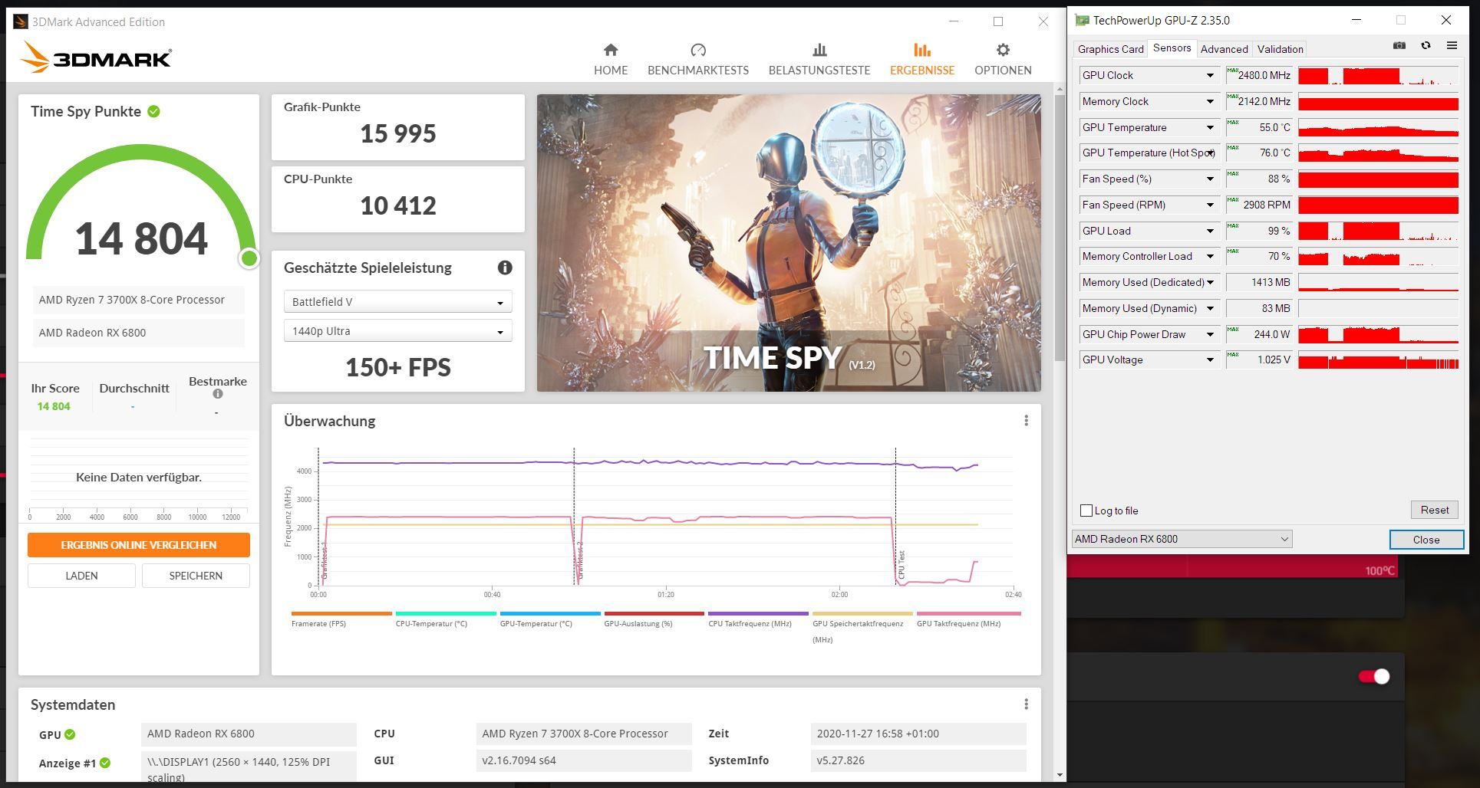1480x788 pixels.
Task: Click the GPU-Z Reset button
Action: tap(1434, 510)
